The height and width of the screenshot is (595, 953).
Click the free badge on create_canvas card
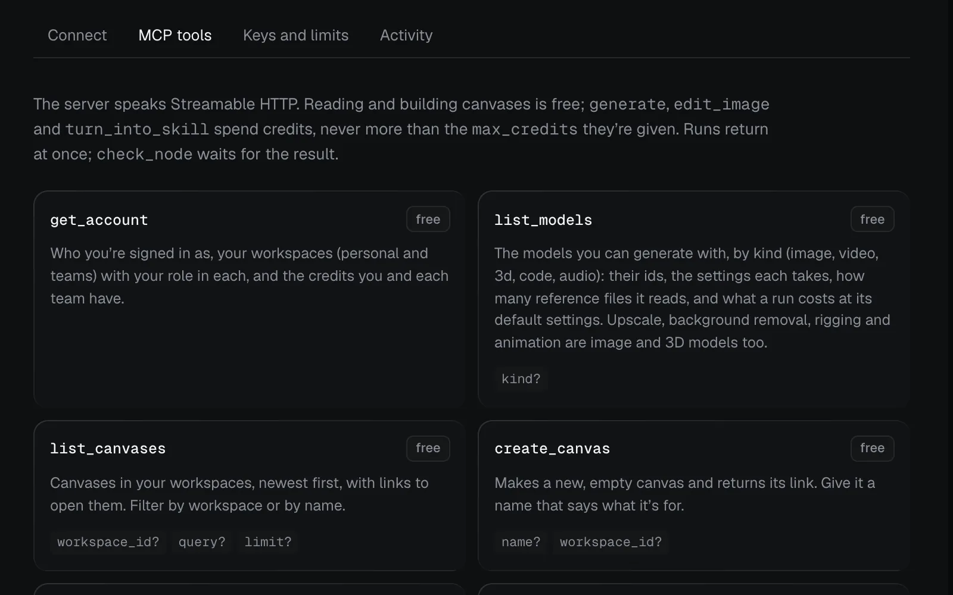pos(873,448)
